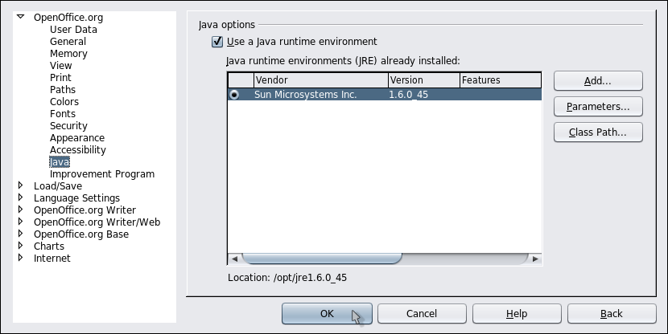Screen dimensions: 668x334
Task: Open the Paths settings page
Action: tap(63, 90)
